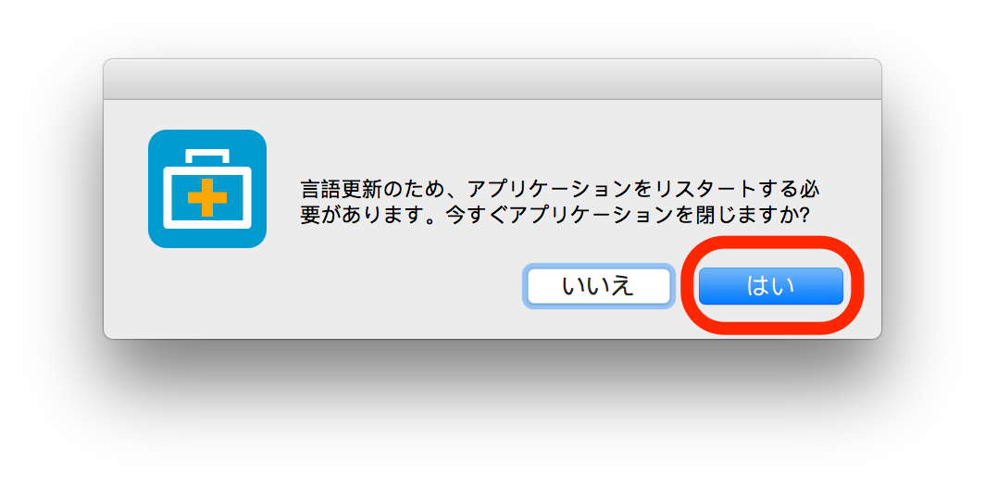
Task: Click the empty gray area below the app icon
Action: pyautogui.click(x=207, y=293)
